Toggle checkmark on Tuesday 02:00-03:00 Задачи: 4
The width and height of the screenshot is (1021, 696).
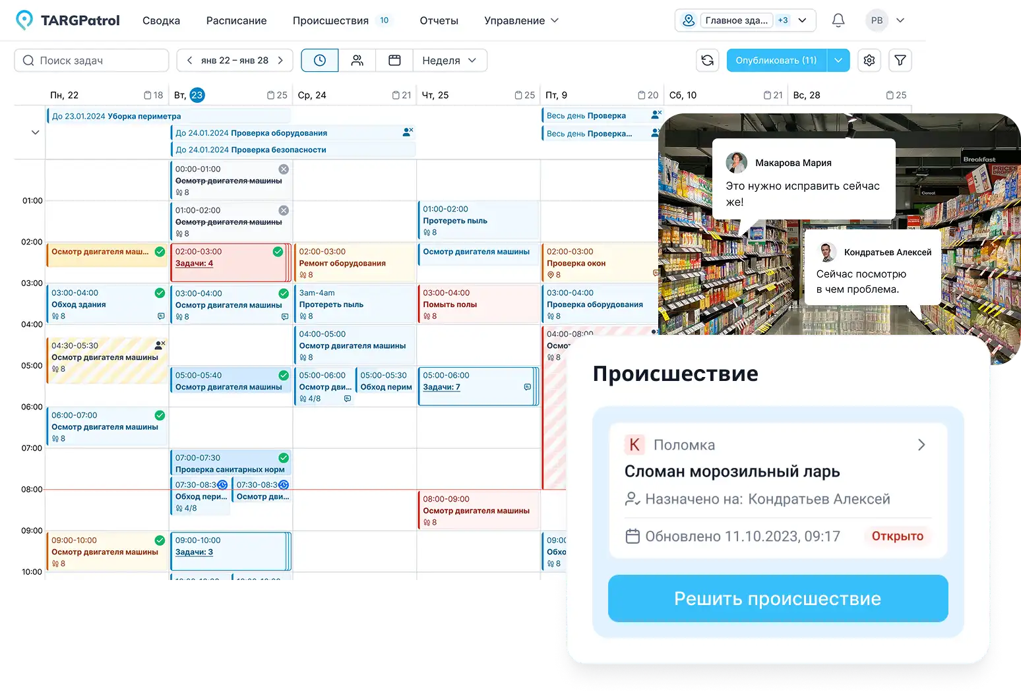click(x=278, y=252)
